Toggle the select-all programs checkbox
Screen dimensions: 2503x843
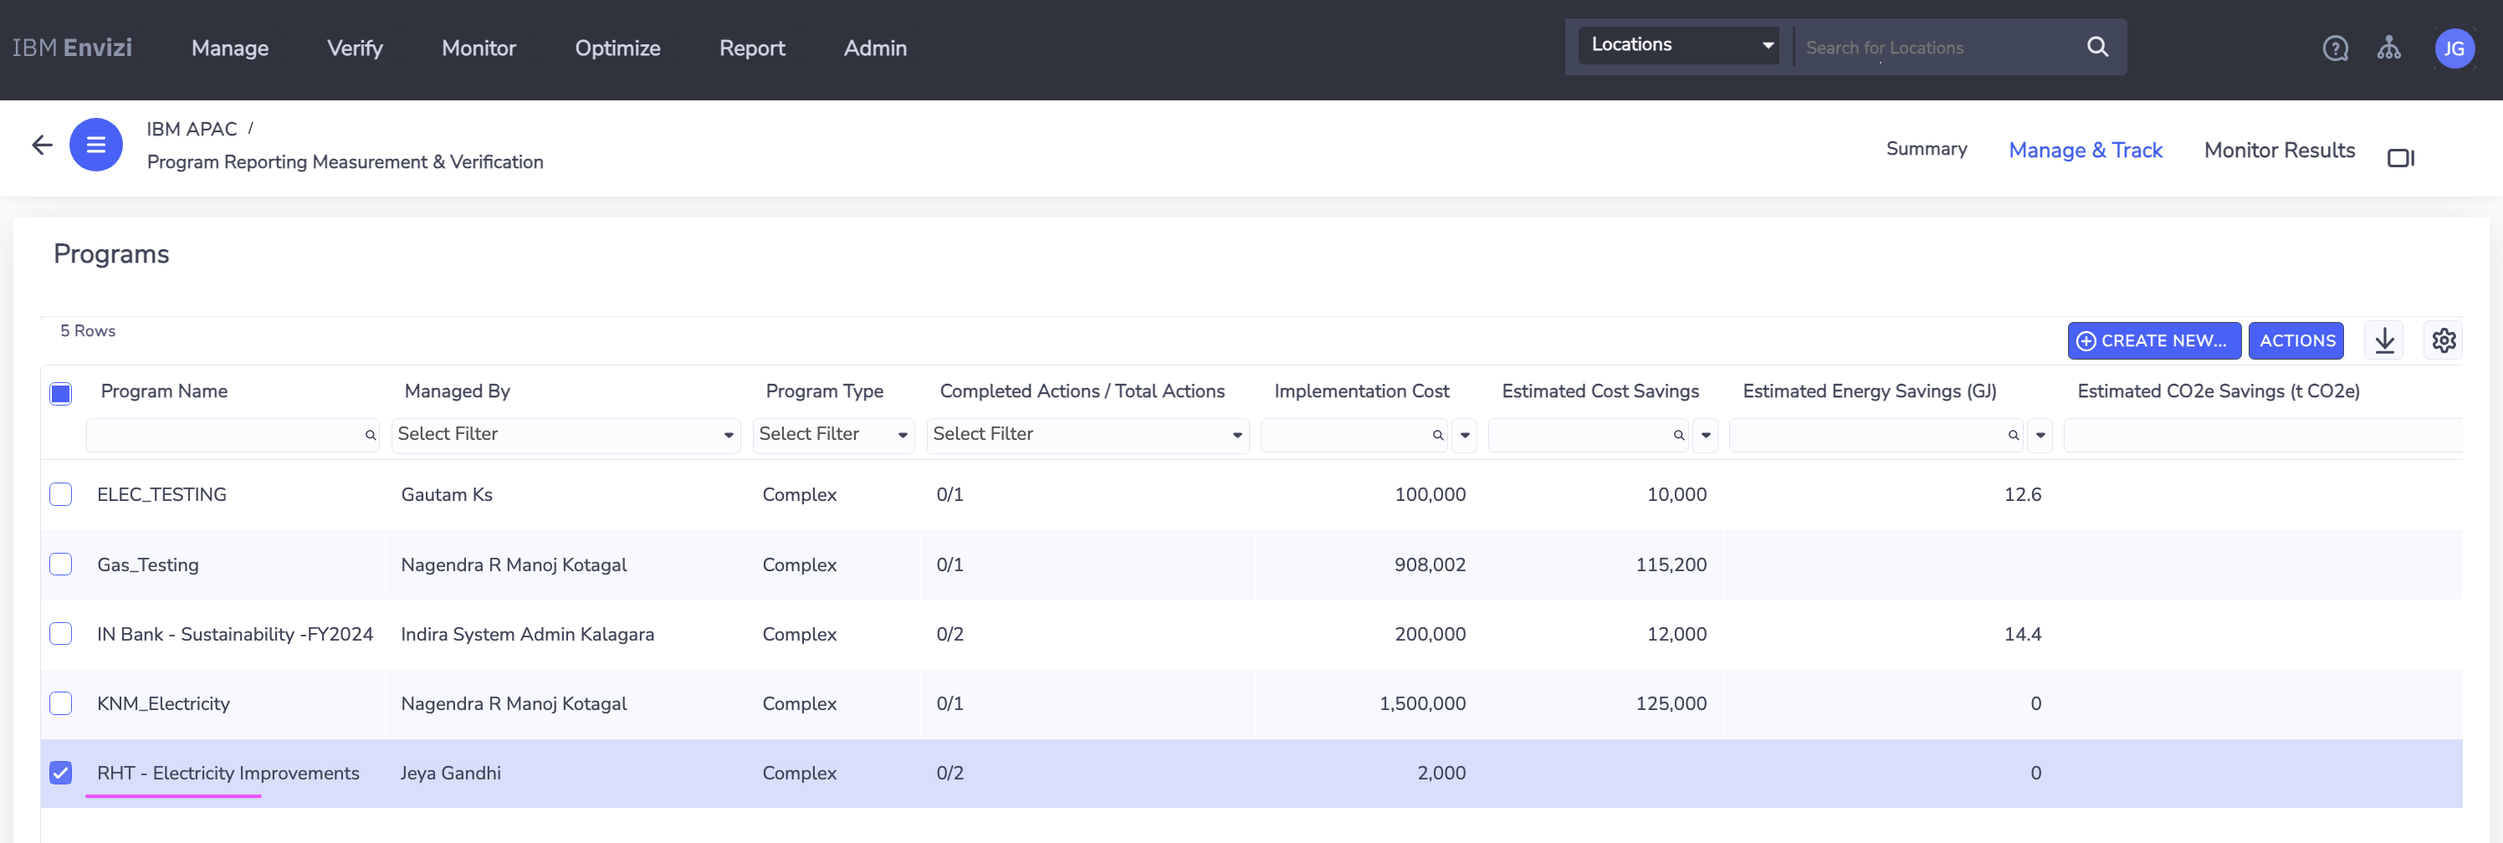(60, 393)
